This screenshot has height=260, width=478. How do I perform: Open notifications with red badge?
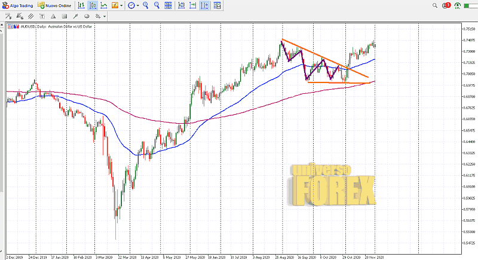pyautogui.click(x=447, y=5)
